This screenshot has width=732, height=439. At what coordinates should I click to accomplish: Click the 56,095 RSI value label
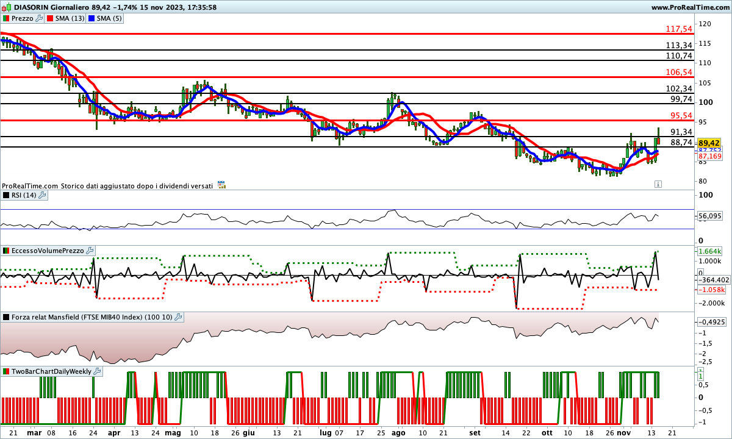tap(709, 216)
